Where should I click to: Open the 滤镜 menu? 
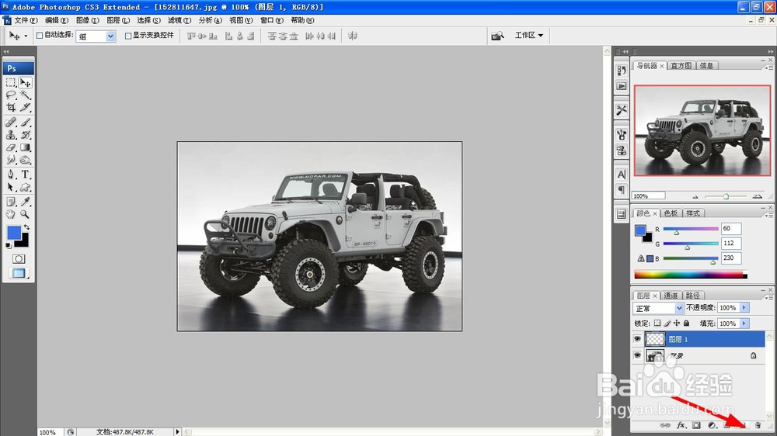tap(179, 20)
